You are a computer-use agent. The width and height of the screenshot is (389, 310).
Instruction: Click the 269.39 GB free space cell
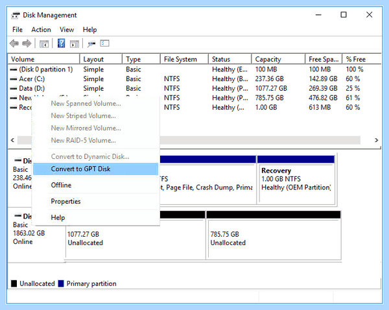coord(323,89)
